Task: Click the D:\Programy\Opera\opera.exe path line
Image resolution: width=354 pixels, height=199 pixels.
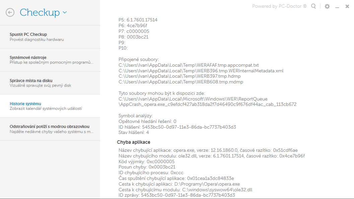Action: [x=179, y=184]
